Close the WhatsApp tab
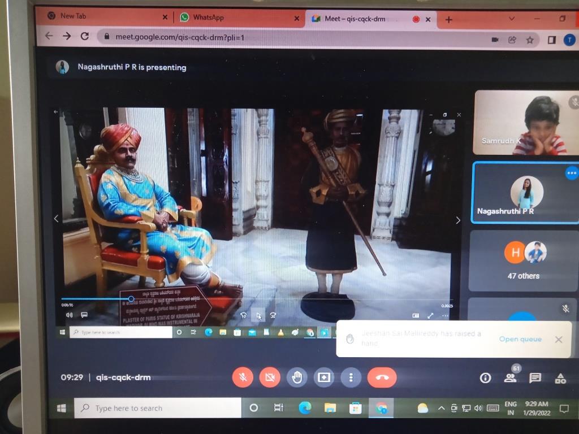Viewport: 579px width, 434px height. [296, 18]
